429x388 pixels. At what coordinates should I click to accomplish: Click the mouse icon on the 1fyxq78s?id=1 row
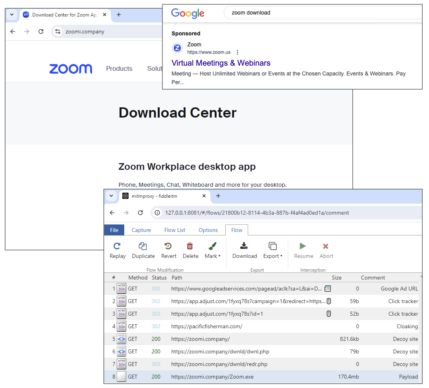(x=329, y=314)
